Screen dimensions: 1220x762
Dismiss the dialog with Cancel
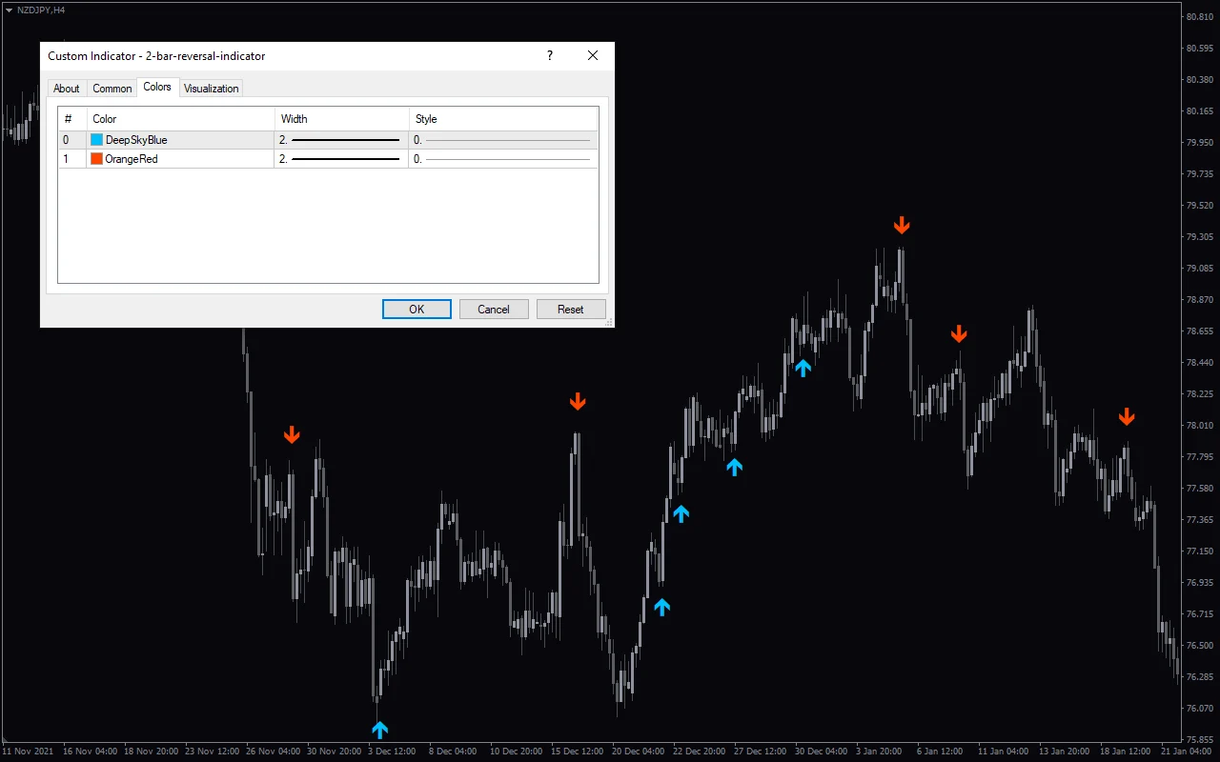(x=494, y=309)
